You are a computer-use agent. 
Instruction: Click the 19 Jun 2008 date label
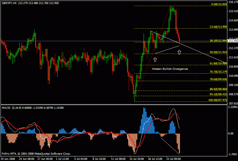click(x=8, y=159)
